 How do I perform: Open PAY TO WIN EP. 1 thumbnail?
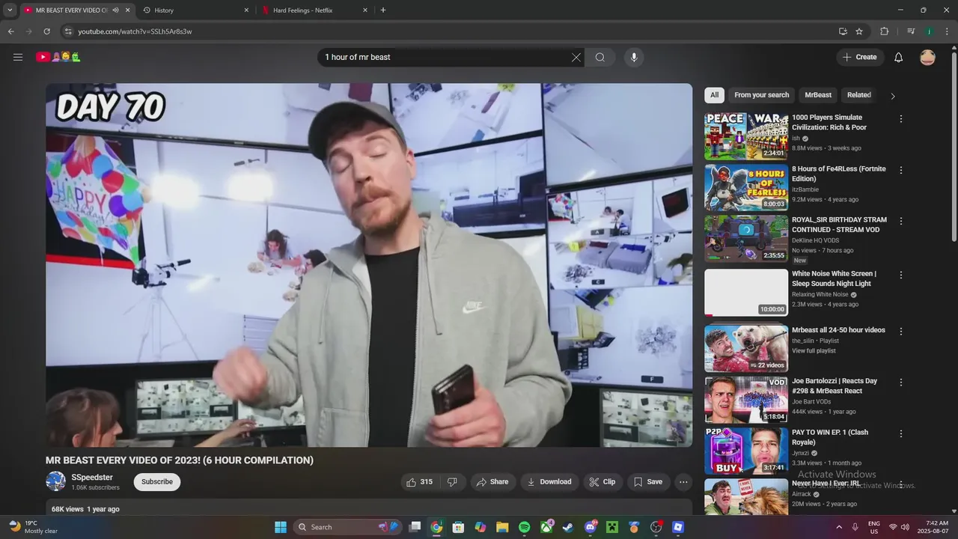(x=746, y=451)
